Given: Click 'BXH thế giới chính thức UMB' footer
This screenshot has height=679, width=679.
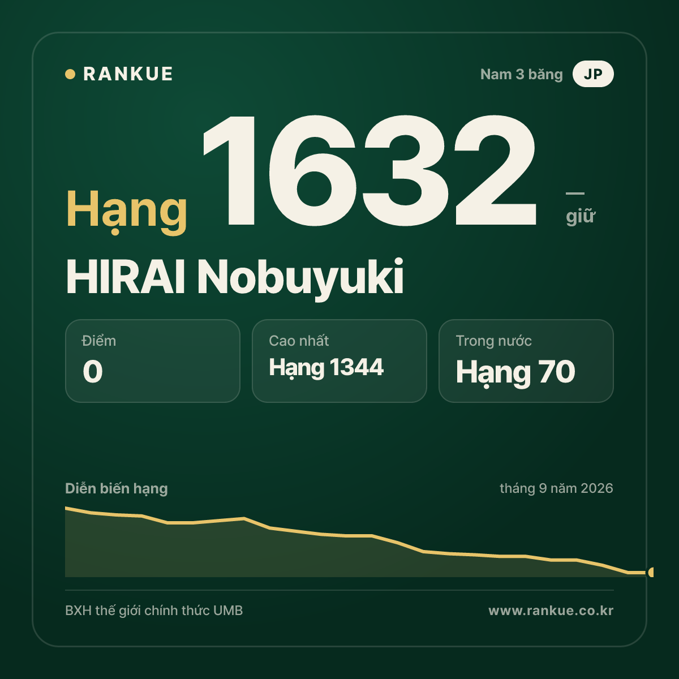Looking at the screenshot, I should coord(154,611).
